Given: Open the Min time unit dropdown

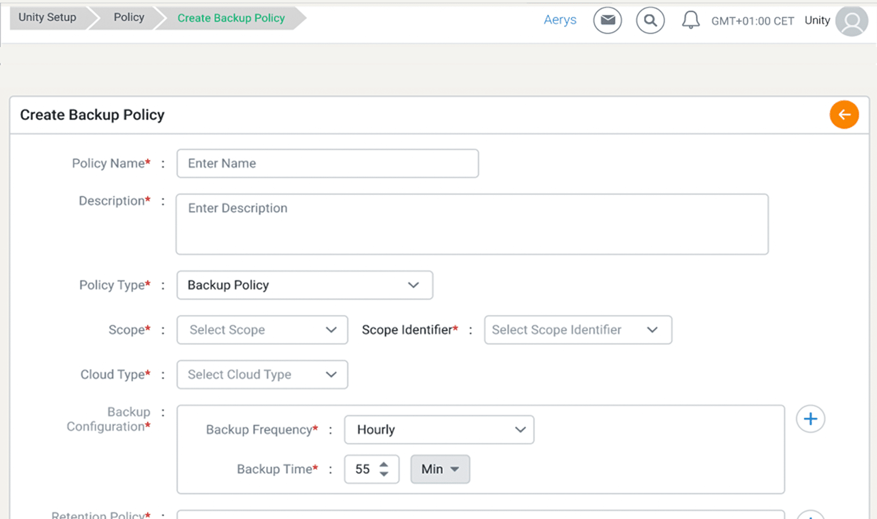Looking at the screenshot, I should [440, 469].
